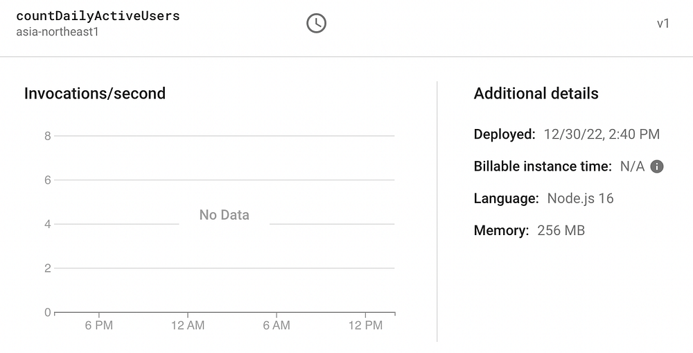The width and height of the screenshot is (693, 353).
Task: Click the No Data chart message
Action: point(224,215)
